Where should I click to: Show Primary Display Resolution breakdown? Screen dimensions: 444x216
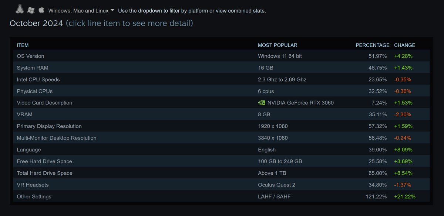pyautogui.click(x=221, y=126)
